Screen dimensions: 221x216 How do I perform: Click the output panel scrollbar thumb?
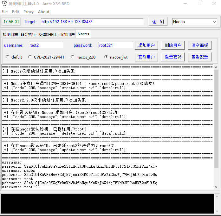coord(216,119)
